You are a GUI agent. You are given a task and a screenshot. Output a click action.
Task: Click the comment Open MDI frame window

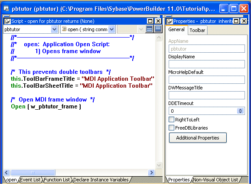(52, 99)
